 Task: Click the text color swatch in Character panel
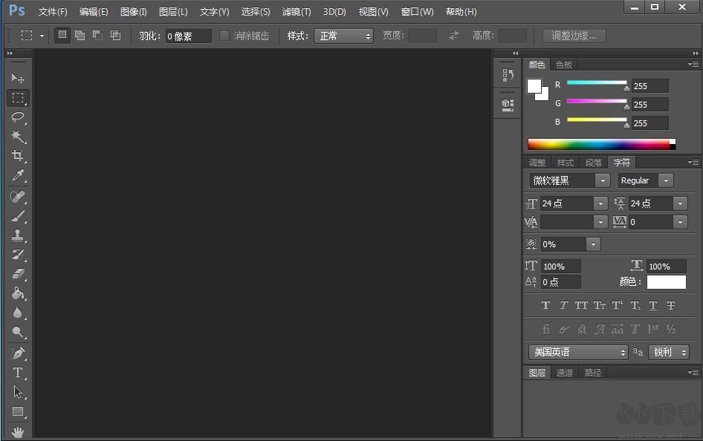(666, 281)
